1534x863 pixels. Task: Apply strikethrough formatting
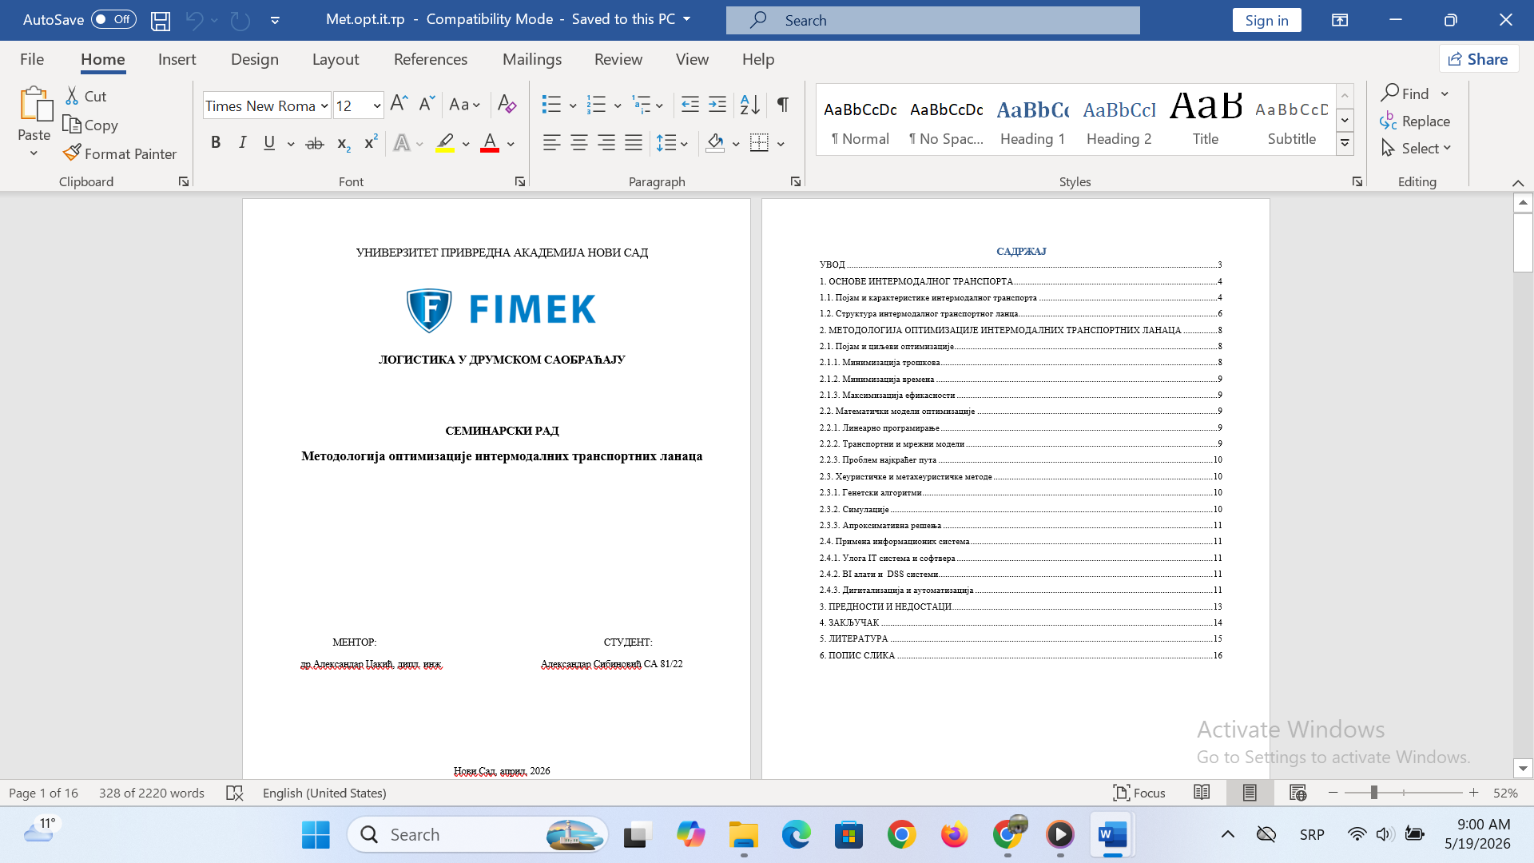[x=315, y=143]
